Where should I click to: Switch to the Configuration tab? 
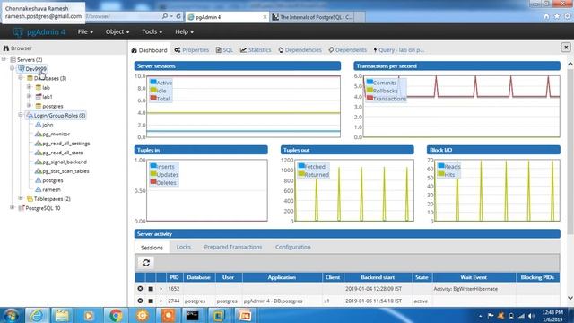293,247
